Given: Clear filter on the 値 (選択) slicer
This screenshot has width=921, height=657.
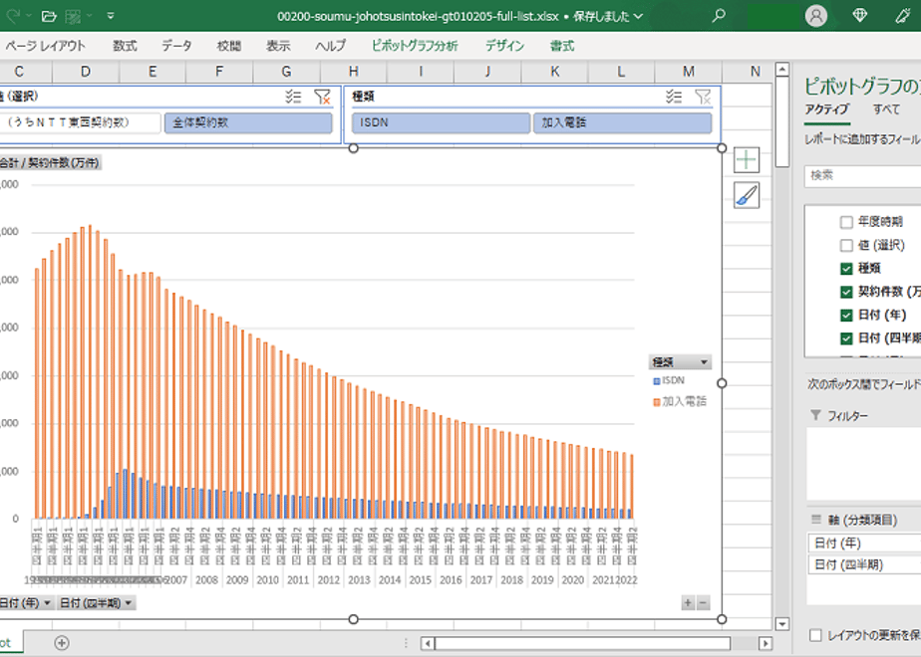Looking at the screenshot, I should coord(322,97).
